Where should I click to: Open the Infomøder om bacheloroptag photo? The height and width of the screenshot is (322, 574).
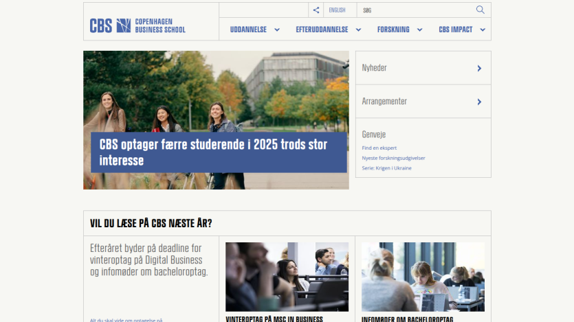click(423, 277)
